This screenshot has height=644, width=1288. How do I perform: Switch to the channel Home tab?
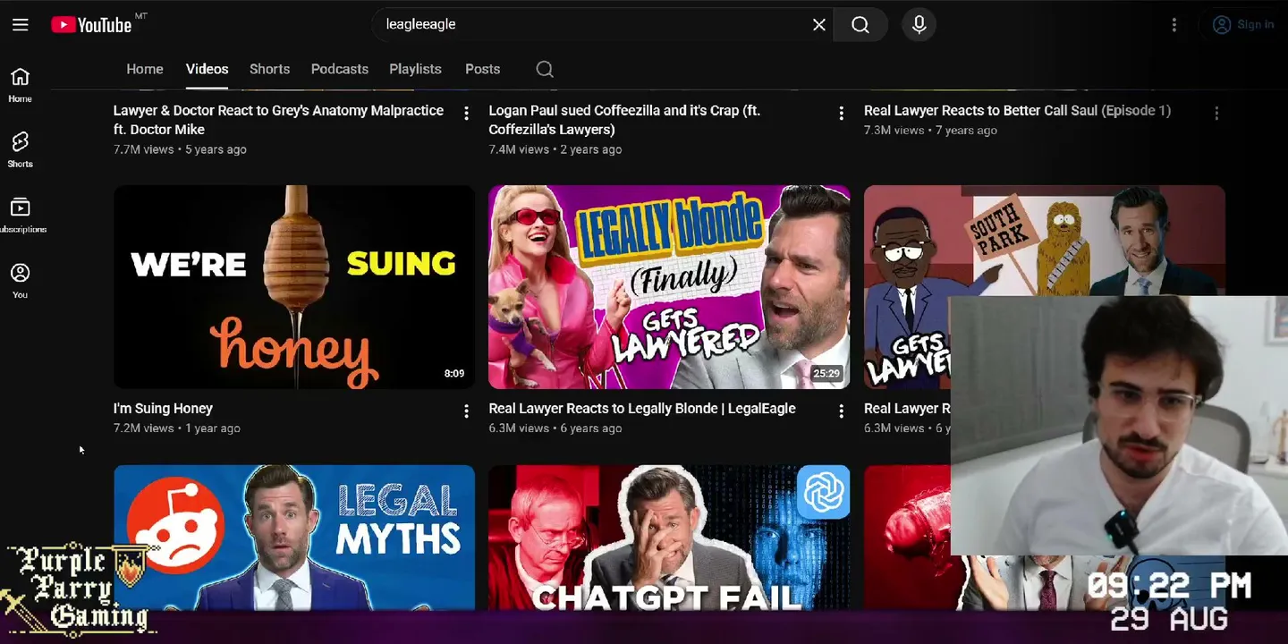click(145, 69)
